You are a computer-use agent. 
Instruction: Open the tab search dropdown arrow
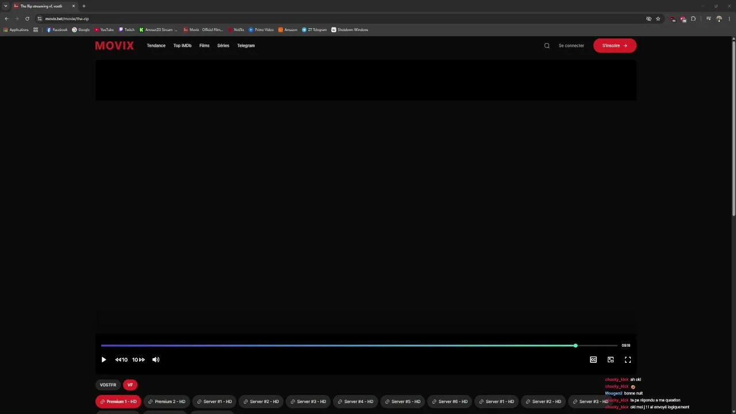(5, 6)
